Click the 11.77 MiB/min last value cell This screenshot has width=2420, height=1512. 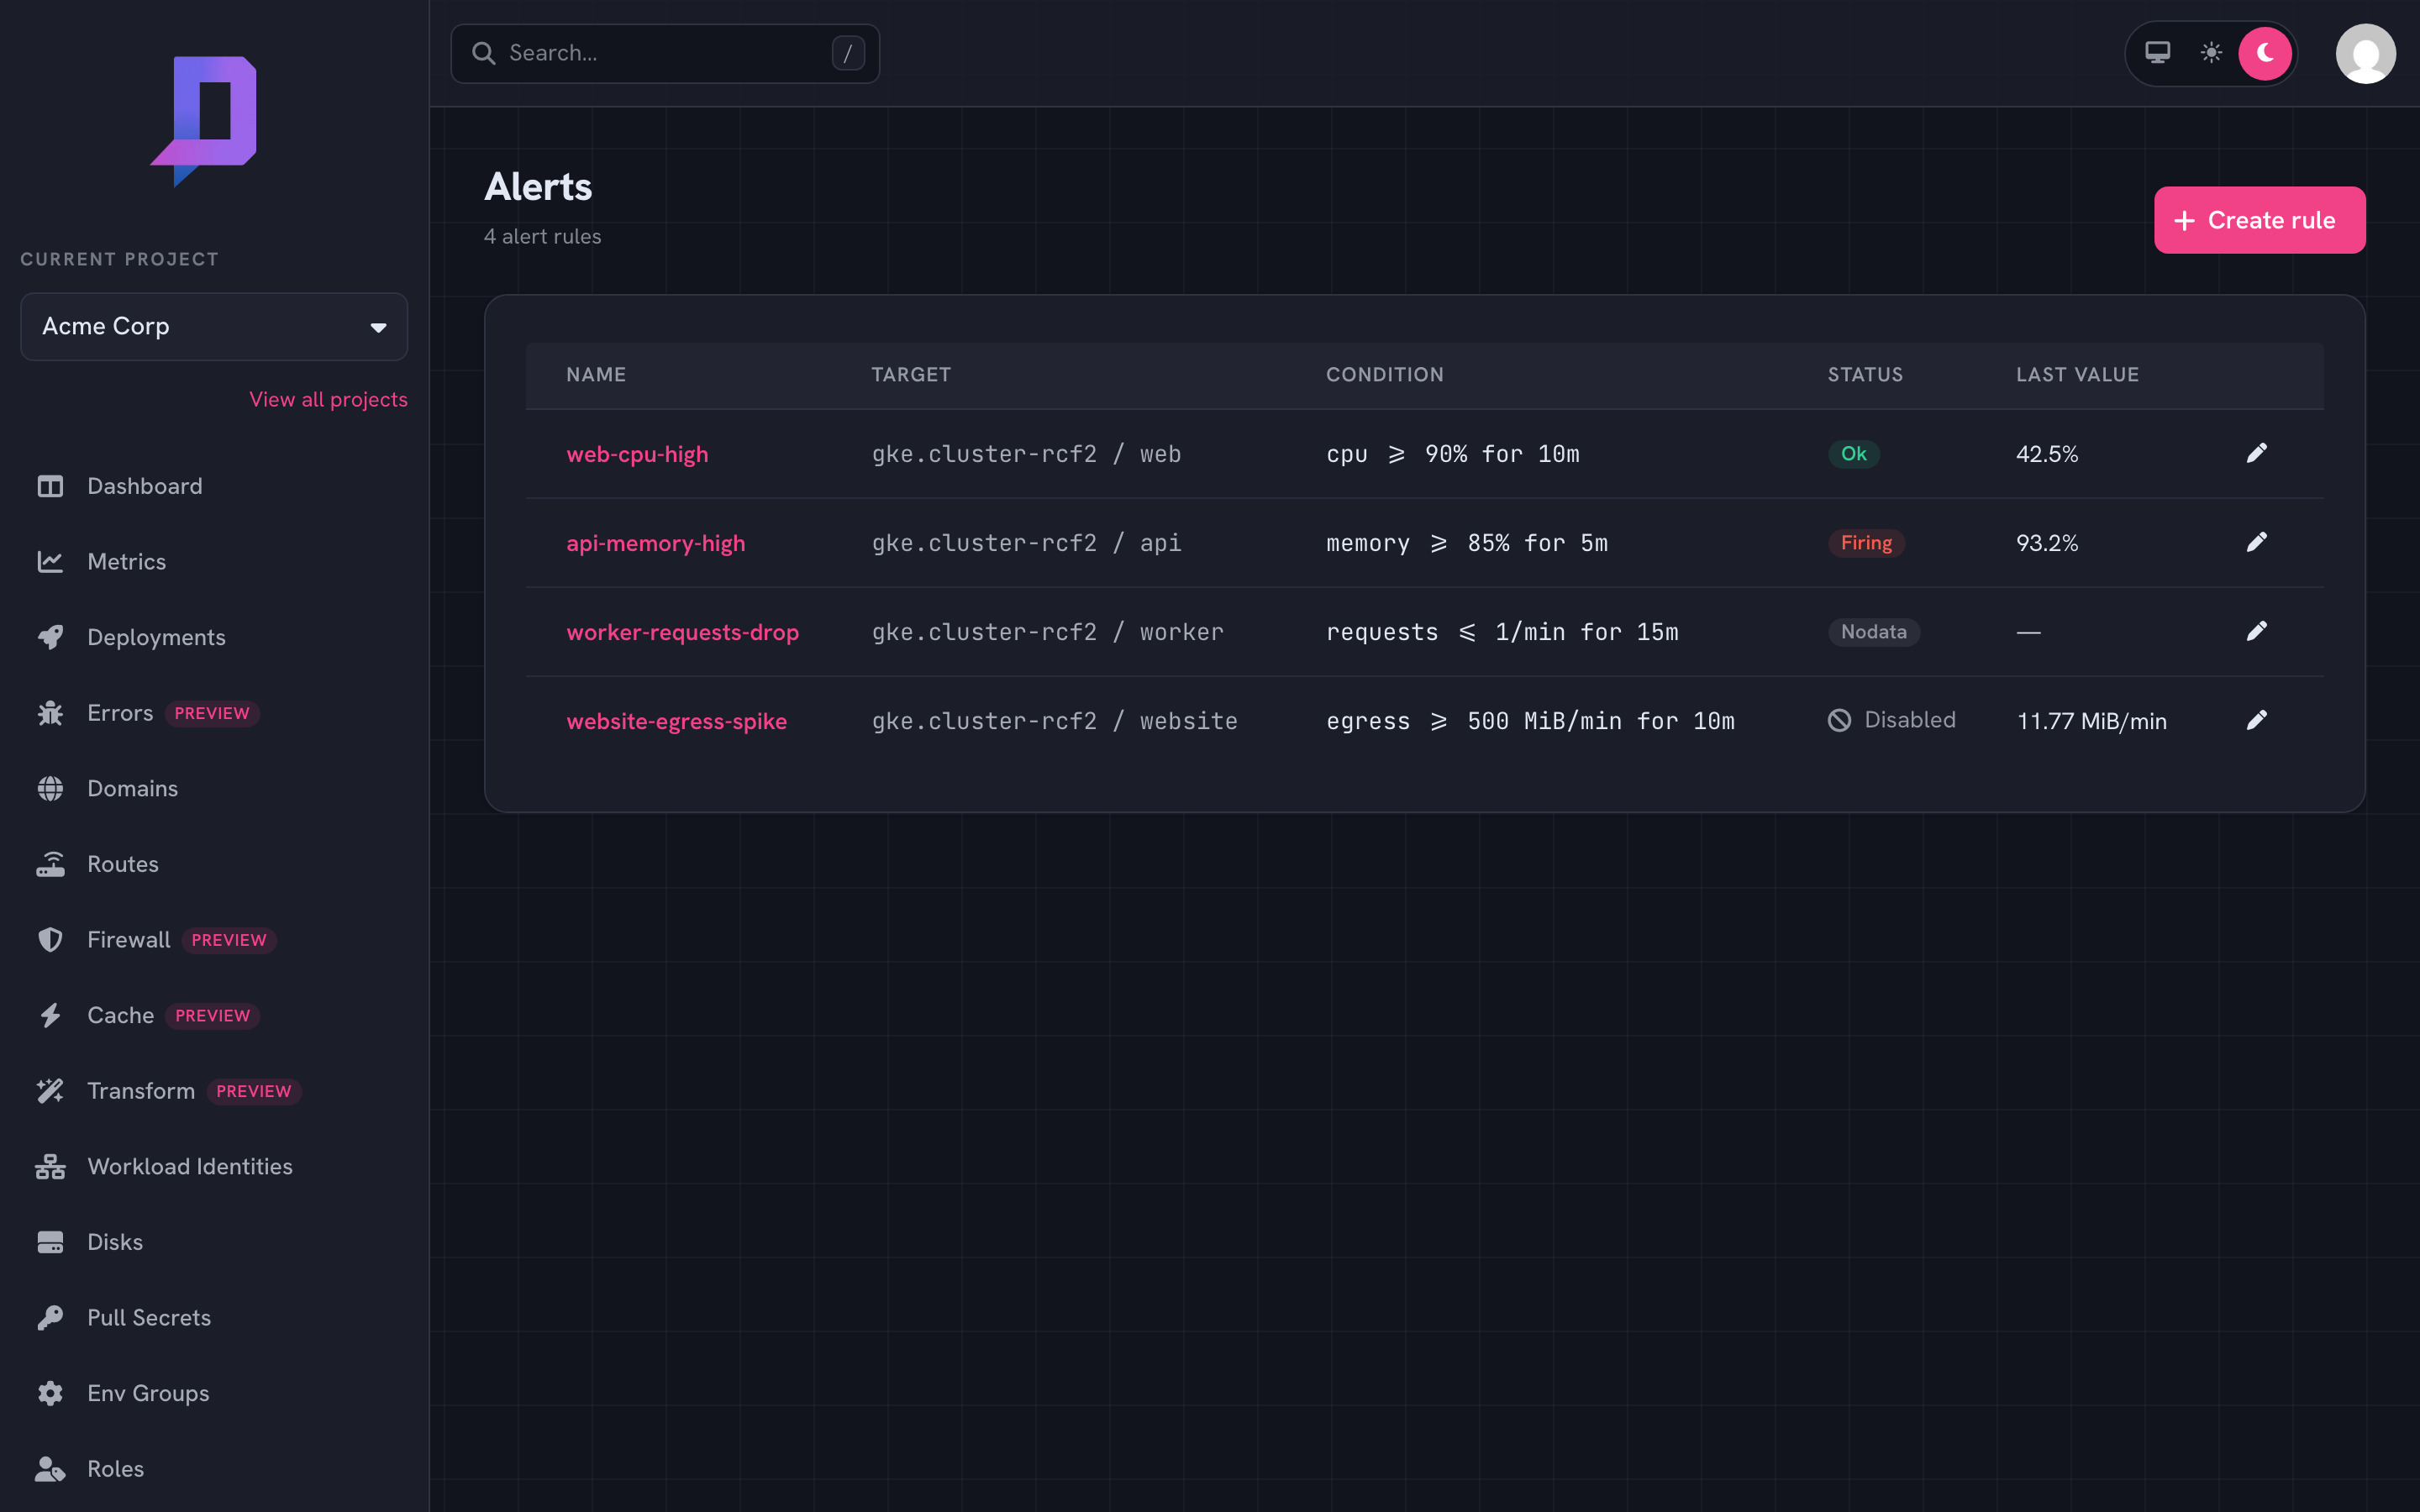coord(2091,721)
